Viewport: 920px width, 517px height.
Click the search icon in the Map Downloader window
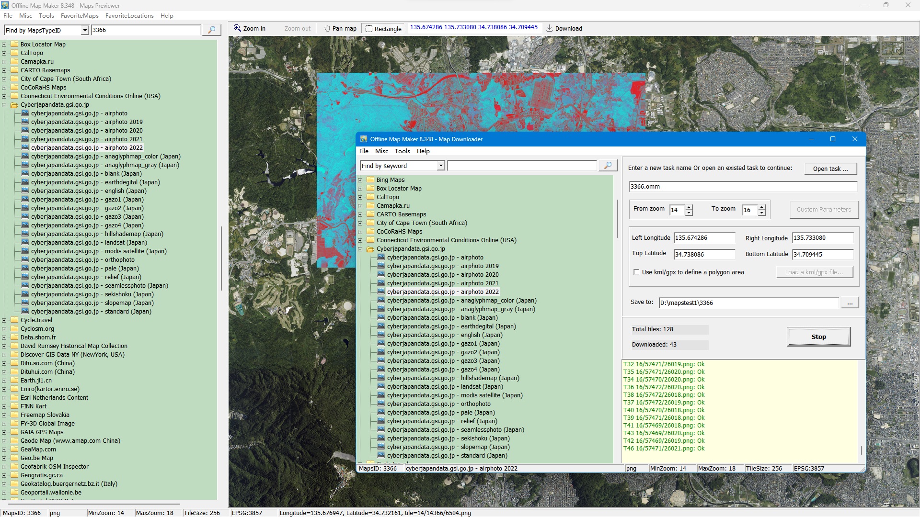pos(608,166)
